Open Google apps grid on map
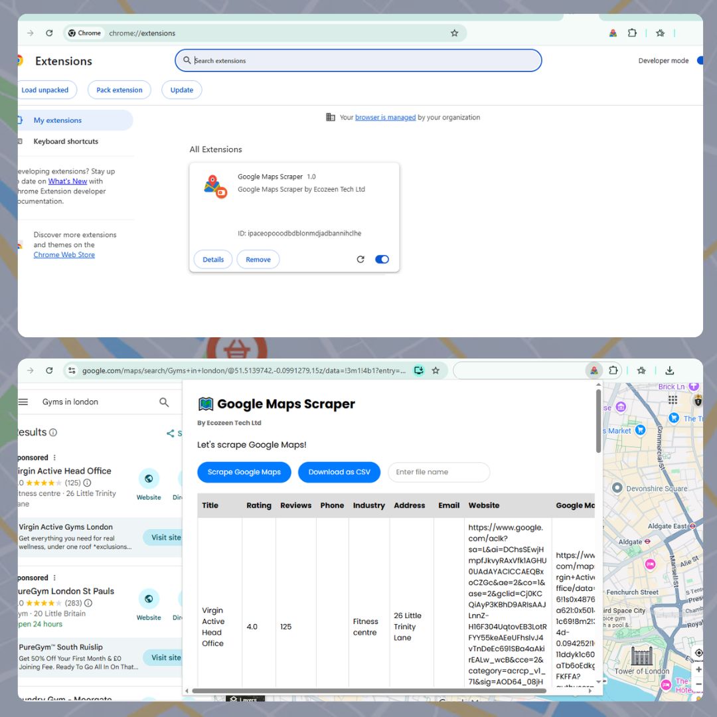717x717 pixels. pyautogui.click(x=673, y=400)
